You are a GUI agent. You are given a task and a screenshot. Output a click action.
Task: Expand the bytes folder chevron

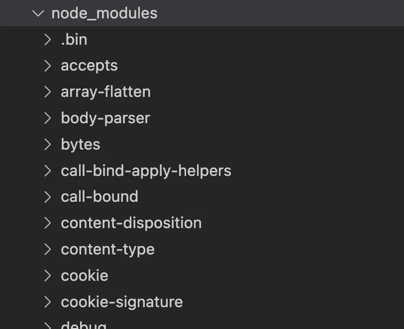tap(47, 145)
